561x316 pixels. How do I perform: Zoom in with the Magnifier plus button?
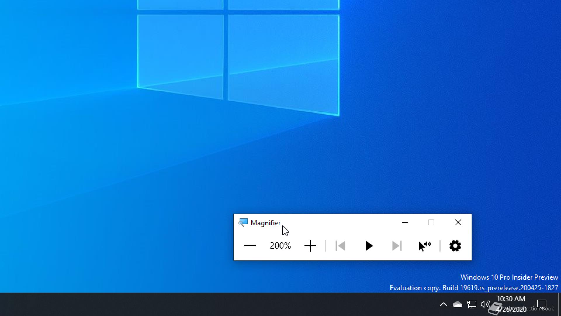coord(310,246)
